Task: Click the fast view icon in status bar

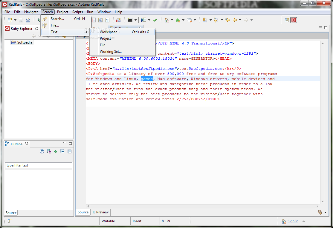Action: [x=10, y=221]
